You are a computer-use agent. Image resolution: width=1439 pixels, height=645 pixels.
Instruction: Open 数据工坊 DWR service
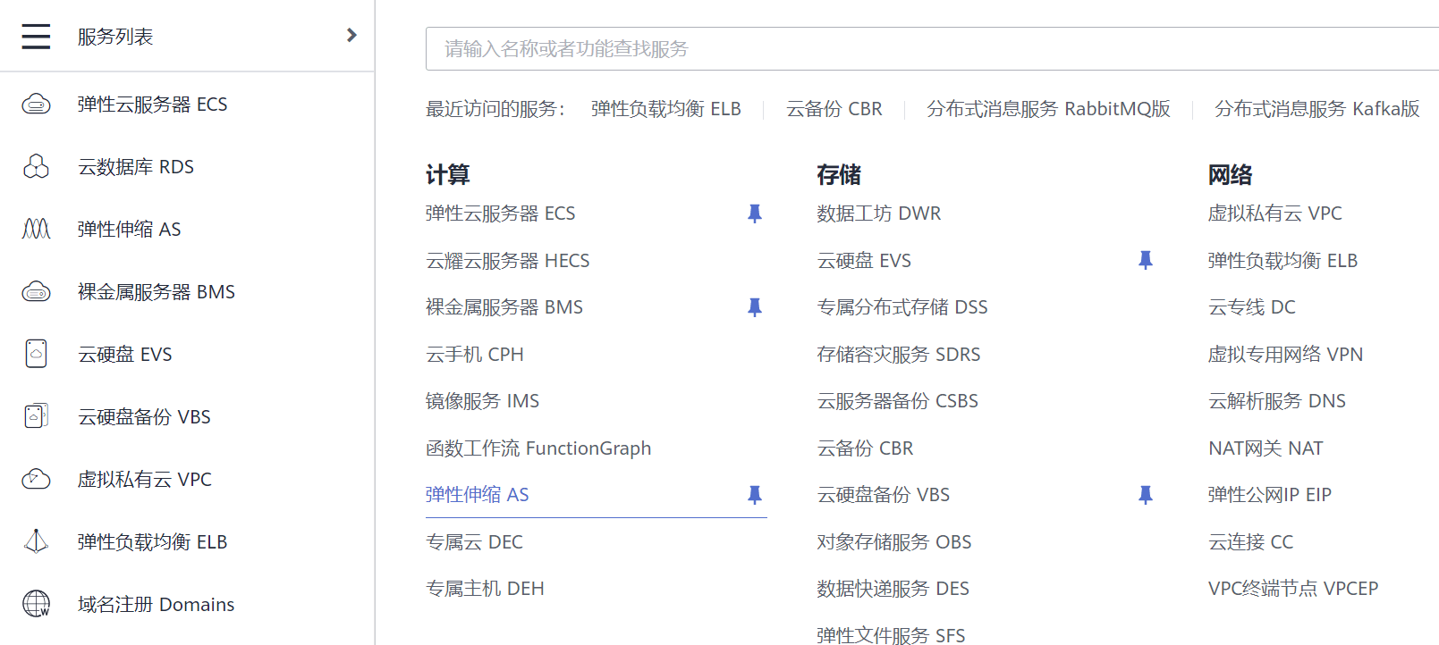coord(879,214)
